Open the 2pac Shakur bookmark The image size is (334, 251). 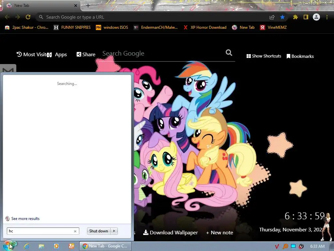pyautogui.click(x=27, y=27)
